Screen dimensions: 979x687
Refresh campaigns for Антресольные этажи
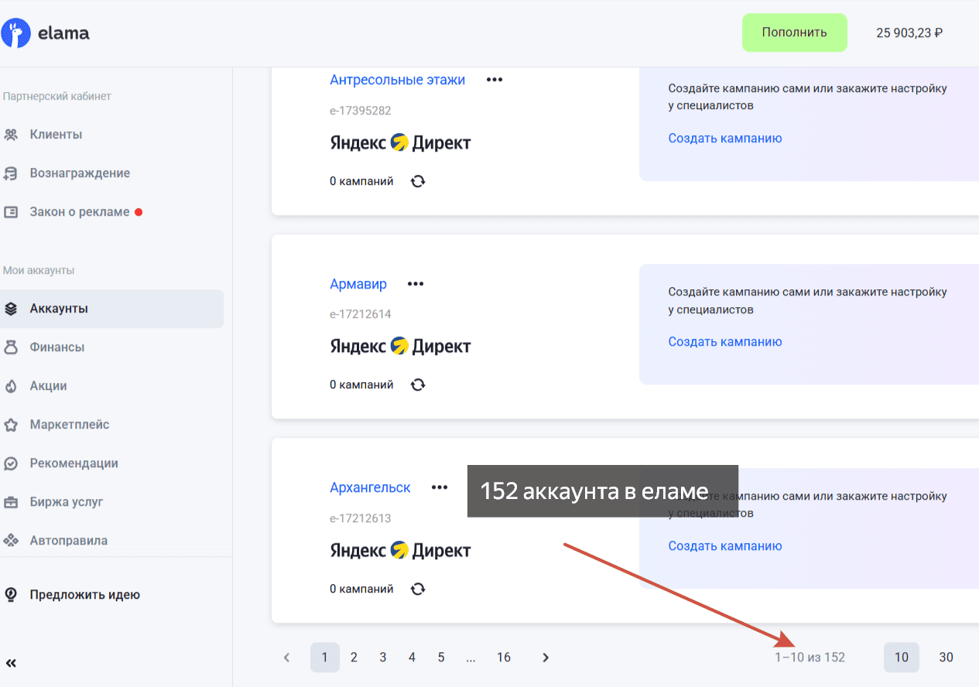(x=418, y=181)
